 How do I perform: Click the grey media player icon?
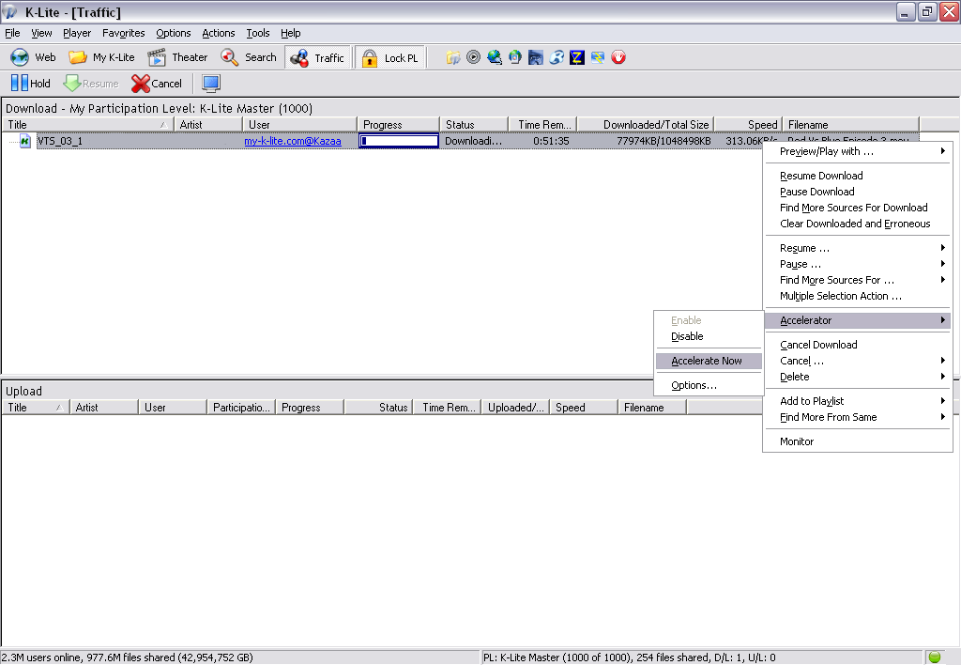pyautogui.click(x=473, y=57)
